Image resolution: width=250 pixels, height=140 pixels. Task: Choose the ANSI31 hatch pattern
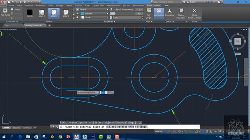(54, 13)
